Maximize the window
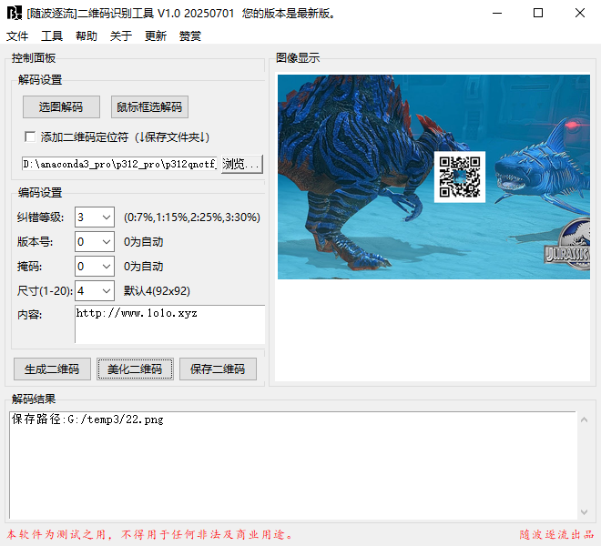601x546 pixels. tap(538, 13)
